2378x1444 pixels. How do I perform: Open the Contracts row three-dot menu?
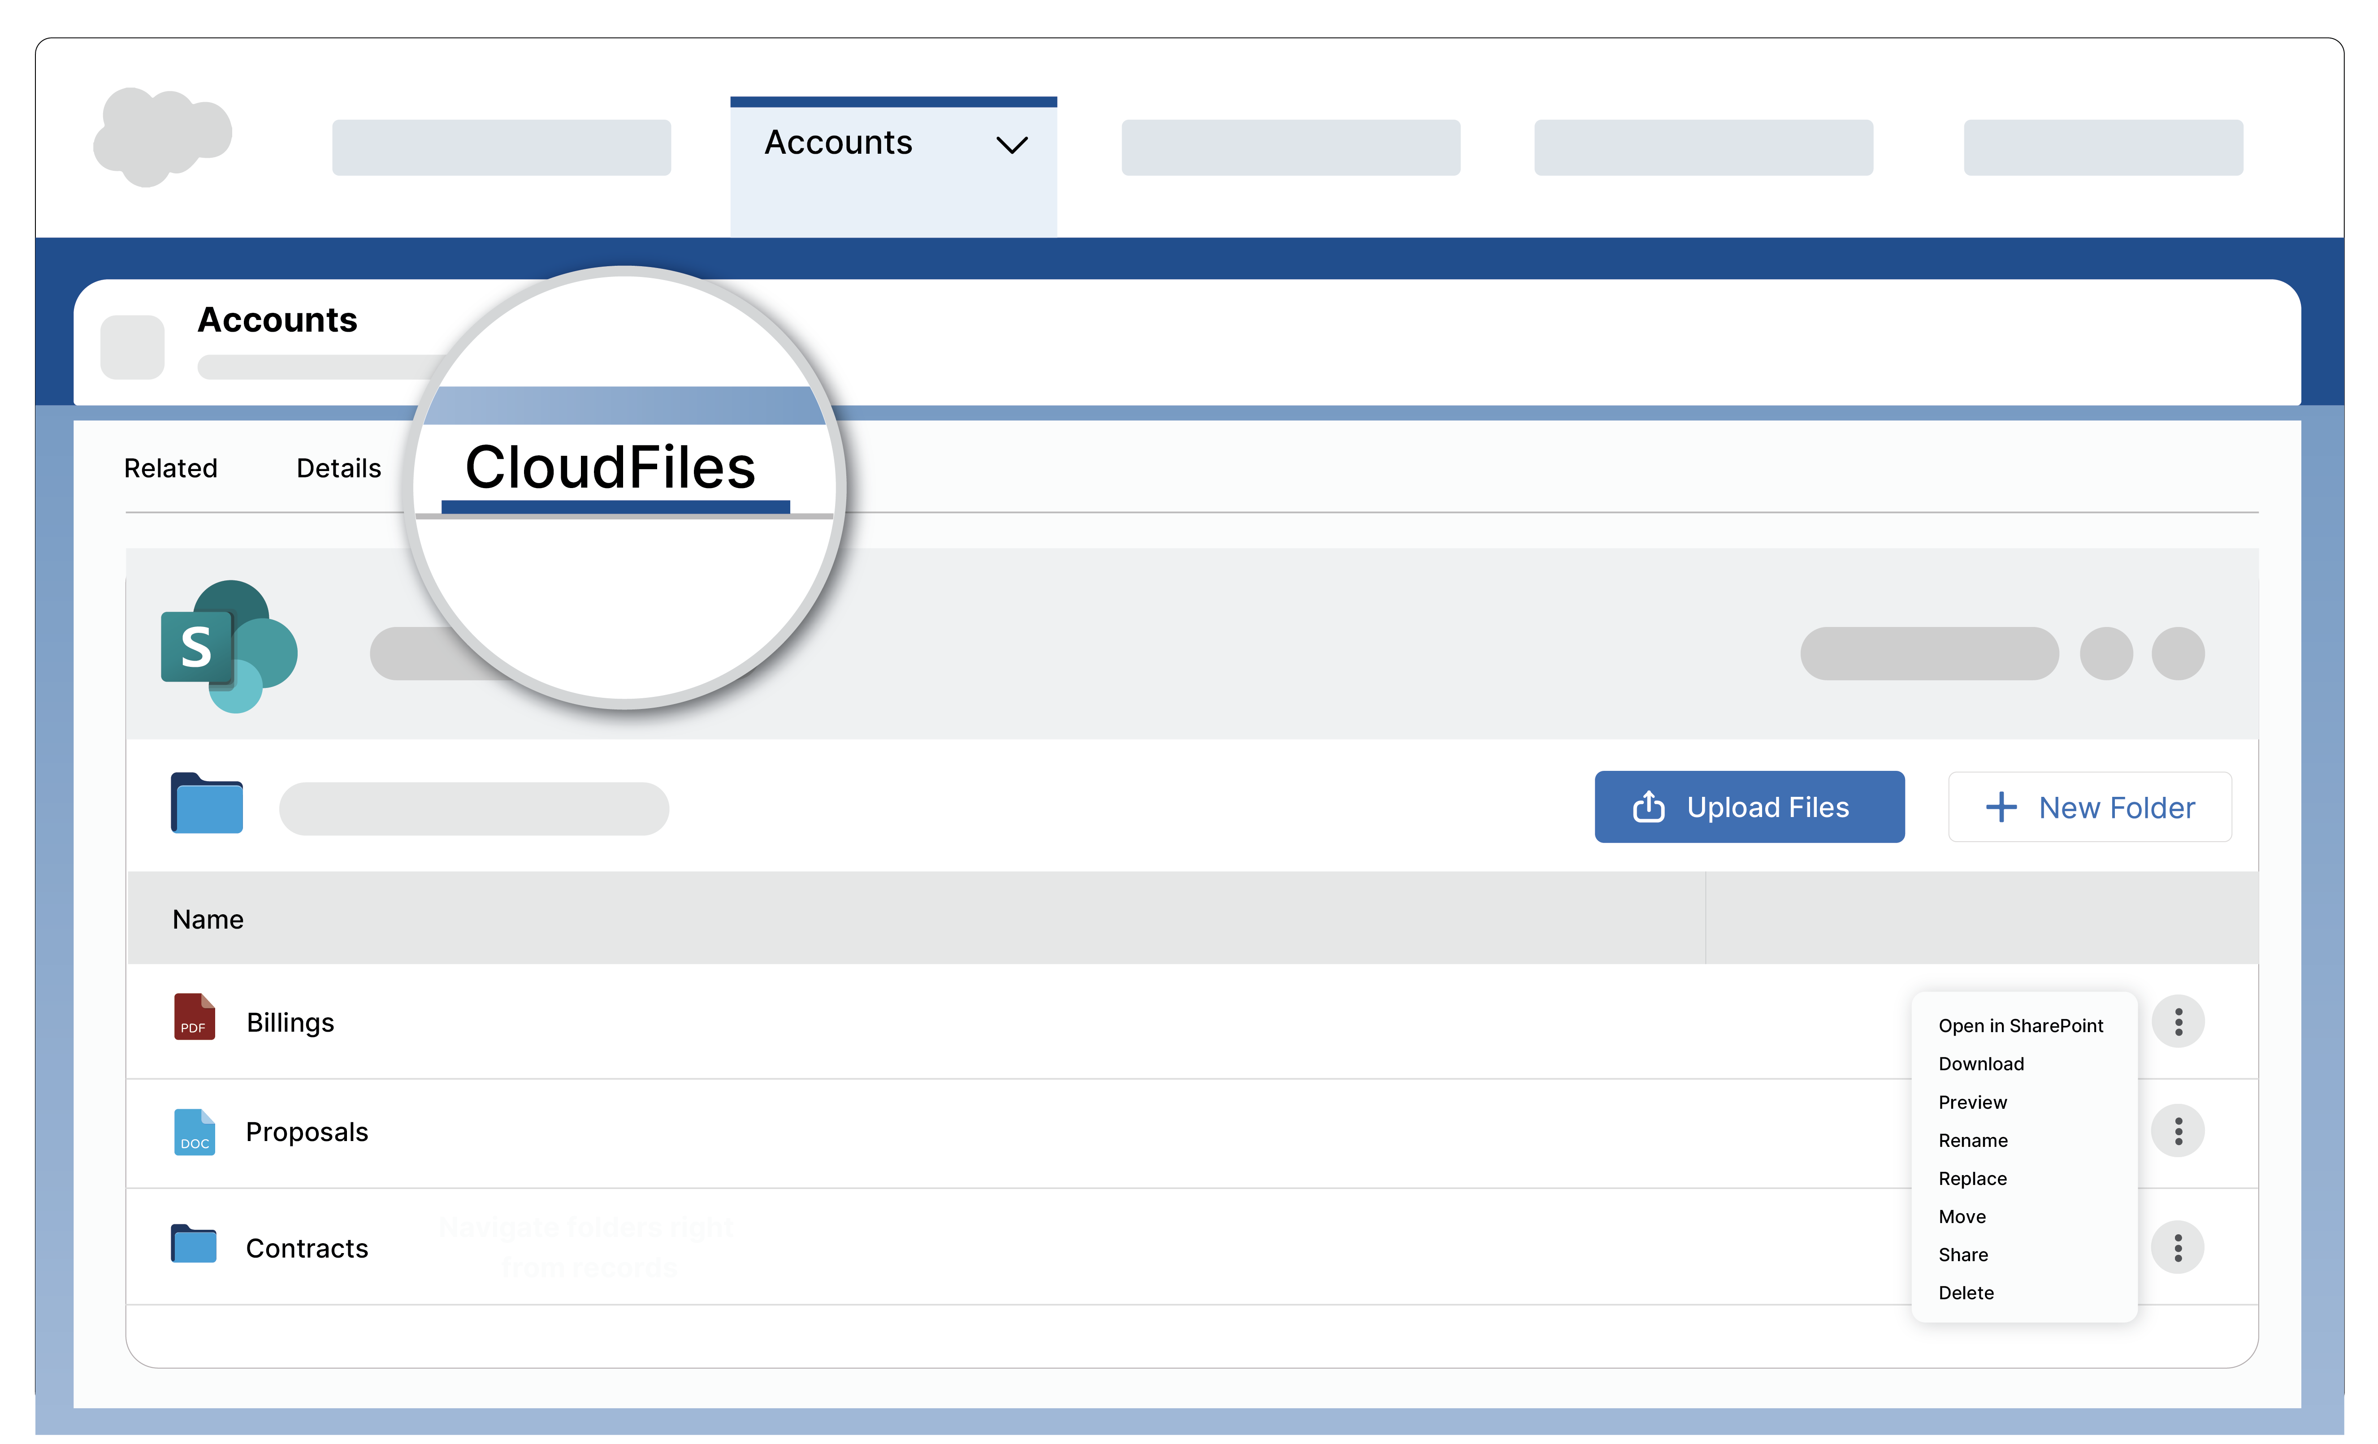point(2177,1247)
